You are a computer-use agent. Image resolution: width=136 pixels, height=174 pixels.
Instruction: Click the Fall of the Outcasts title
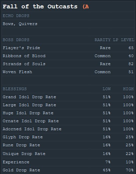(40, 7)
